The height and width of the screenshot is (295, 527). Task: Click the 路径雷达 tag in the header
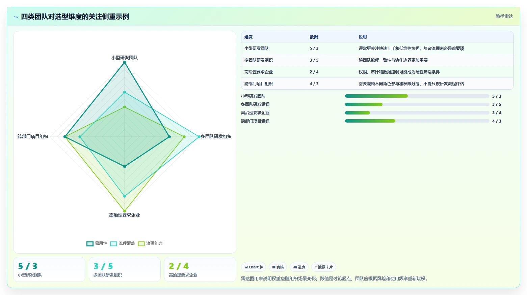(504, 16)
